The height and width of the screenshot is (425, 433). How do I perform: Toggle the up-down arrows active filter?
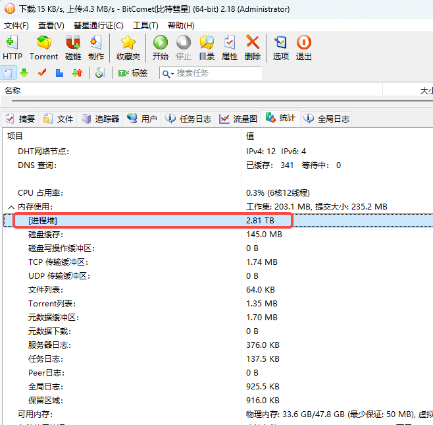pyautogui.click(x=77, y=73)
